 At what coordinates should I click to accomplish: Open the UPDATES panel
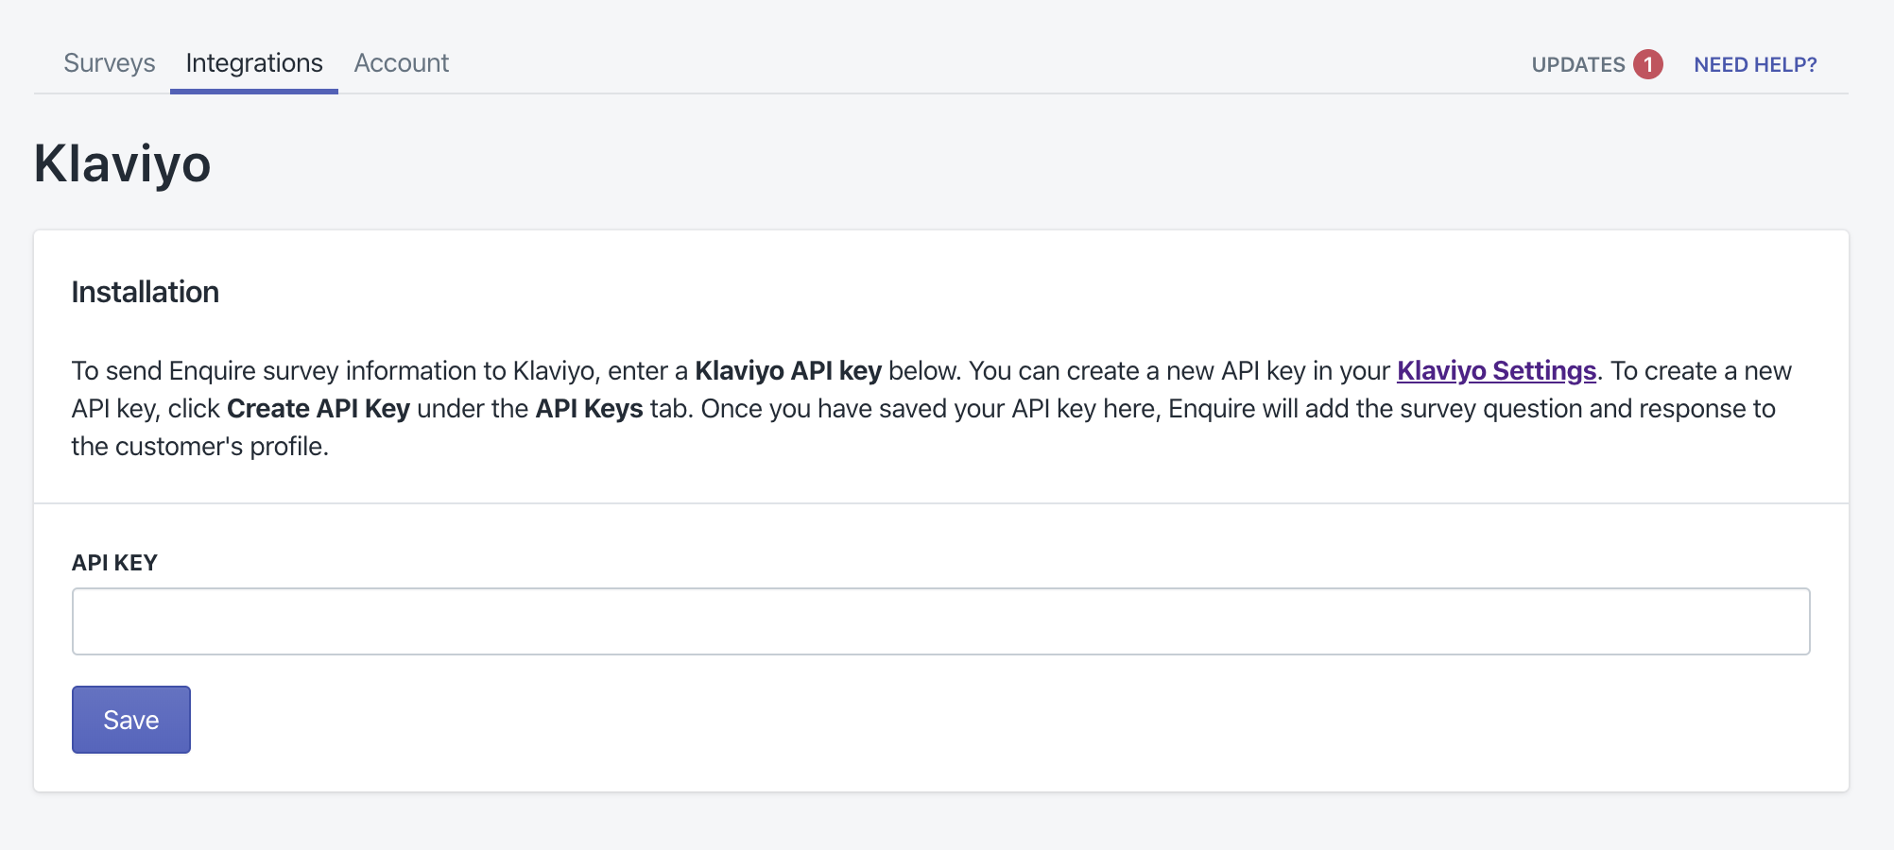(1577, 65)
